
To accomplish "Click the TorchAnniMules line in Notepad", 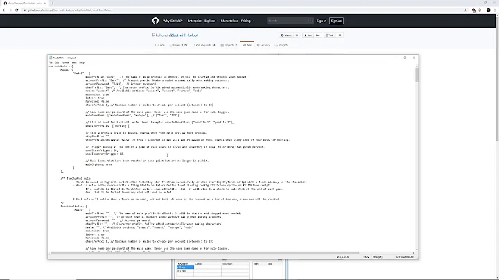I will click(73, 207).
